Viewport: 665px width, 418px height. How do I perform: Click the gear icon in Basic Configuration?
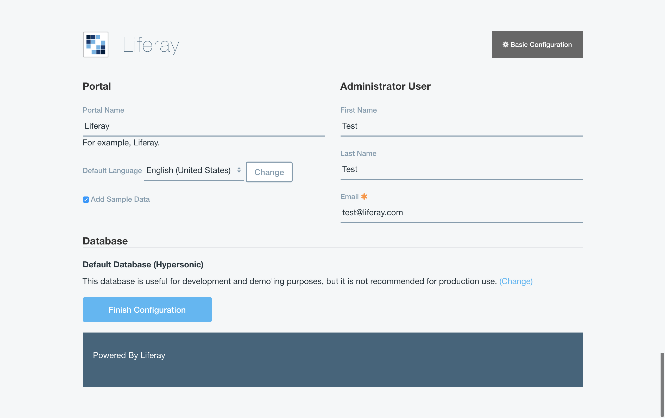pyautogui.click(x=505, y=45)
